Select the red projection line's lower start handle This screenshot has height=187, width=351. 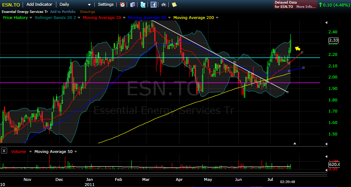point(289,63)
